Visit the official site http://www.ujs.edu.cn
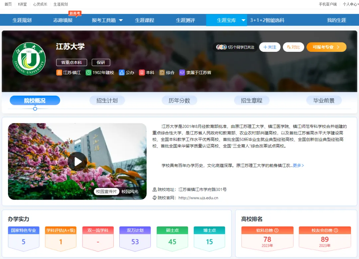Image resolution: width=359 pixels, height=259 pixels. click(x=198, y=198)
